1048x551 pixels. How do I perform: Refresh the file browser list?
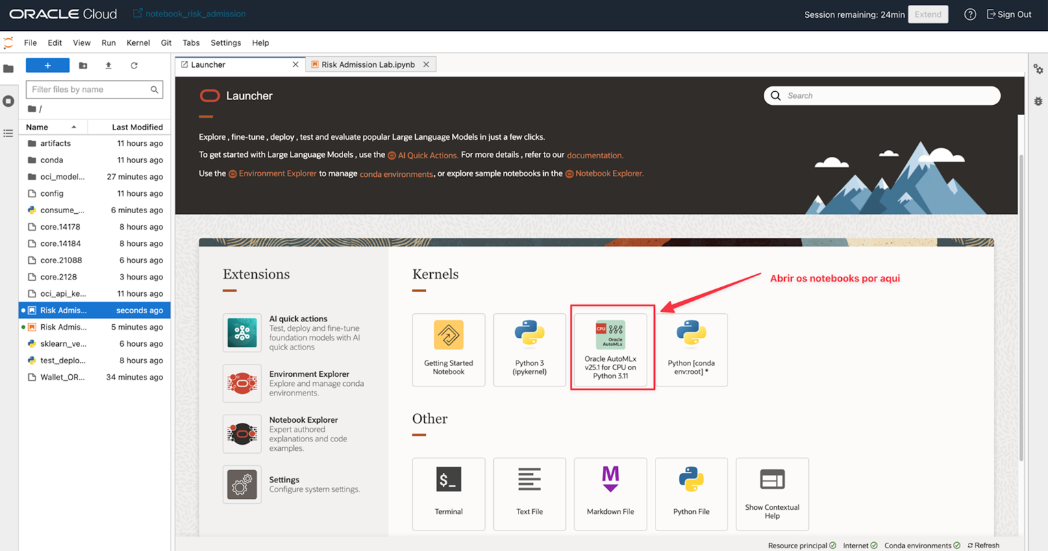click(134, 66)
